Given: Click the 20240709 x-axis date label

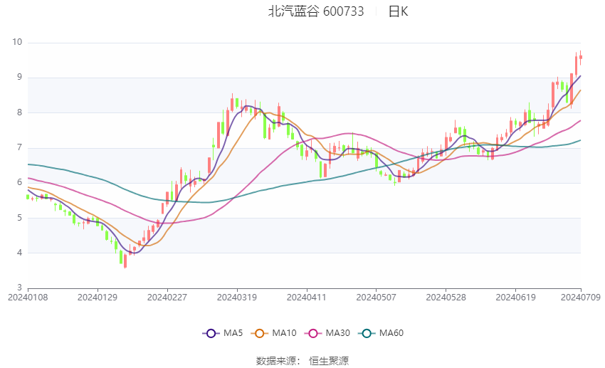Looking at the screenshot, I should (580, 298).
